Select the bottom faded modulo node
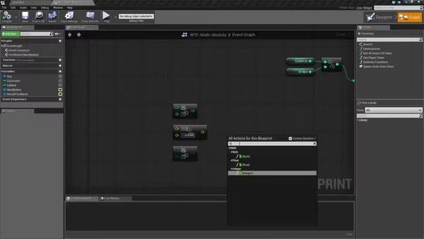The width and height of the screenshot is (424, 239). tap(185, 153)
